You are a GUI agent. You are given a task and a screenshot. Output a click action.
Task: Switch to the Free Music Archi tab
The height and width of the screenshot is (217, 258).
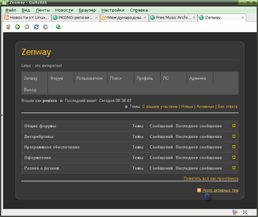pyautogui.click(x=173, y=18)
